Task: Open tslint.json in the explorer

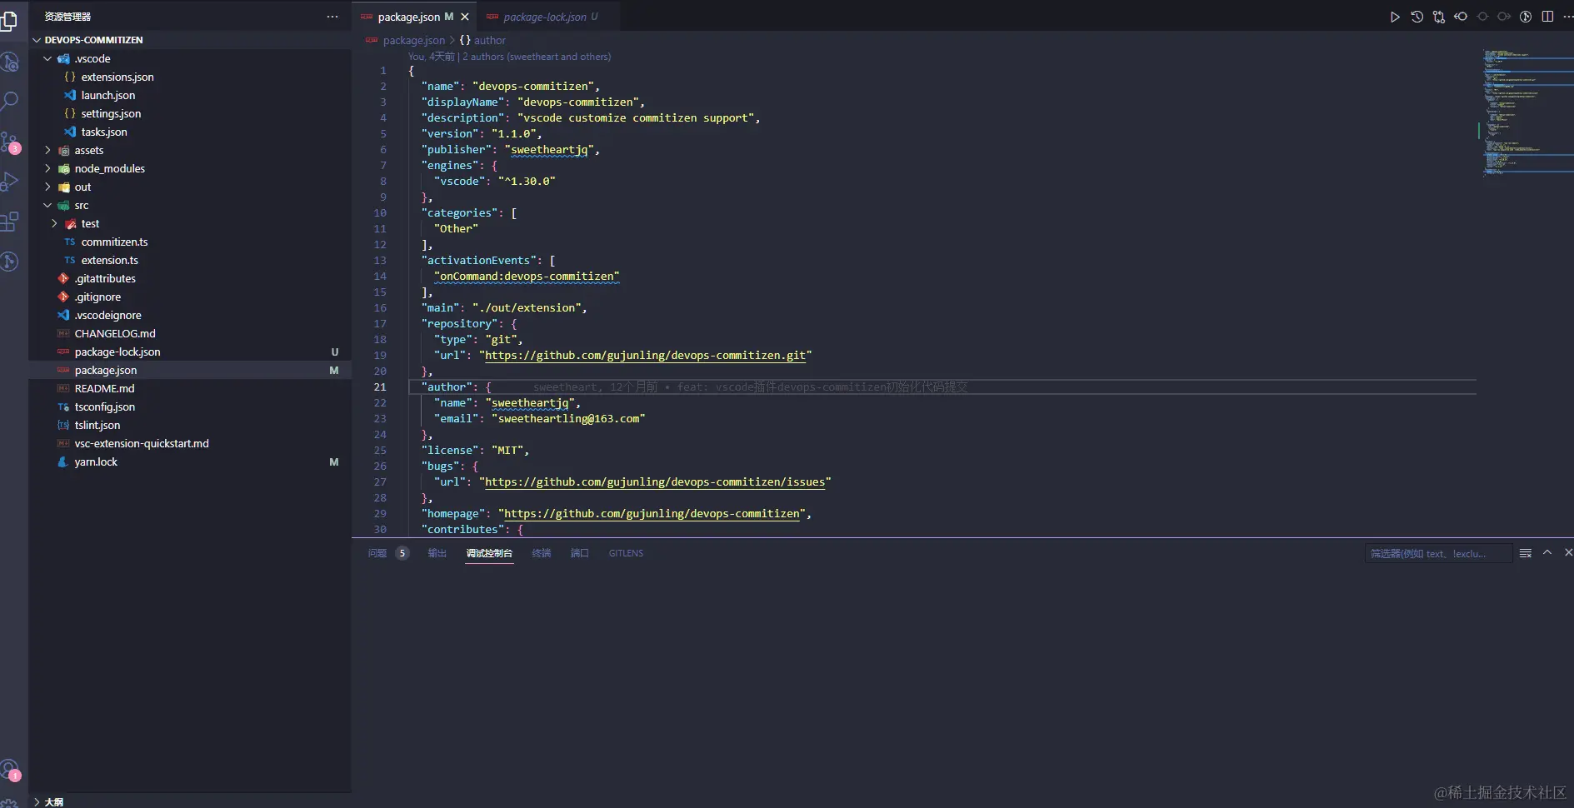Action: coord(190,425)
